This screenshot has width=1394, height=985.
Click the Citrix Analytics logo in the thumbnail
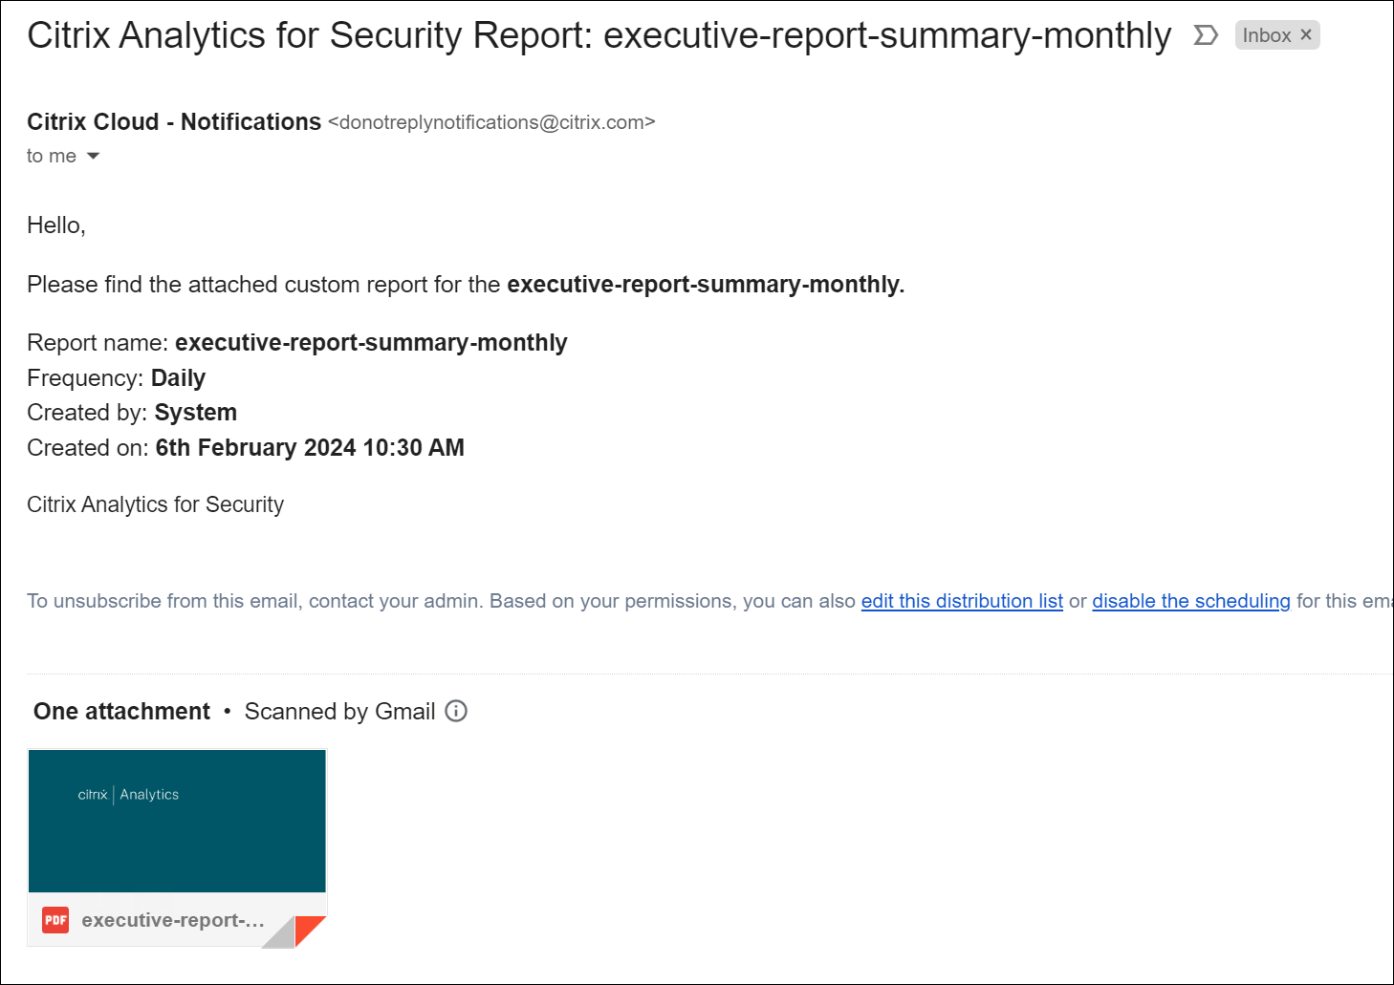(128, 794)
